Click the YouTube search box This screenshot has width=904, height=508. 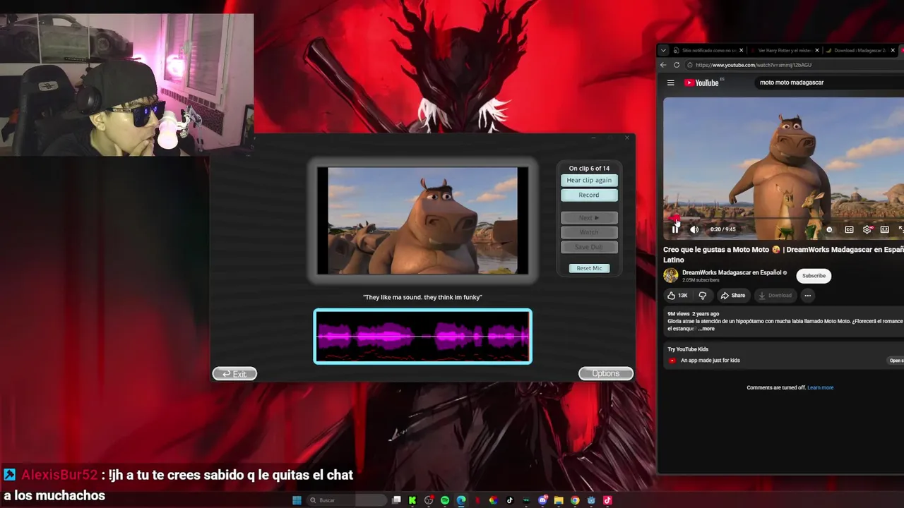click(828, 83)
